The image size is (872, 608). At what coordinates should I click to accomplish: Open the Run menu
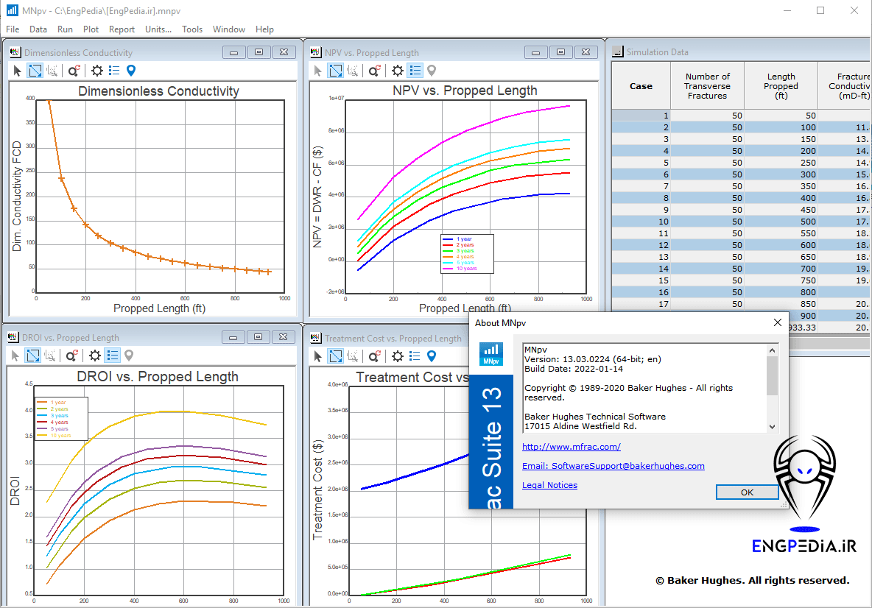65,29
